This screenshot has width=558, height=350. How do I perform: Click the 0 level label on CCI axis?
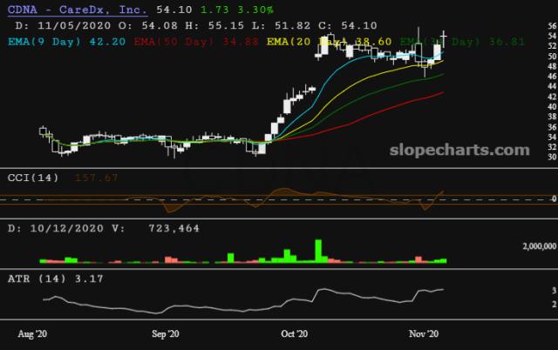[555, 199]
